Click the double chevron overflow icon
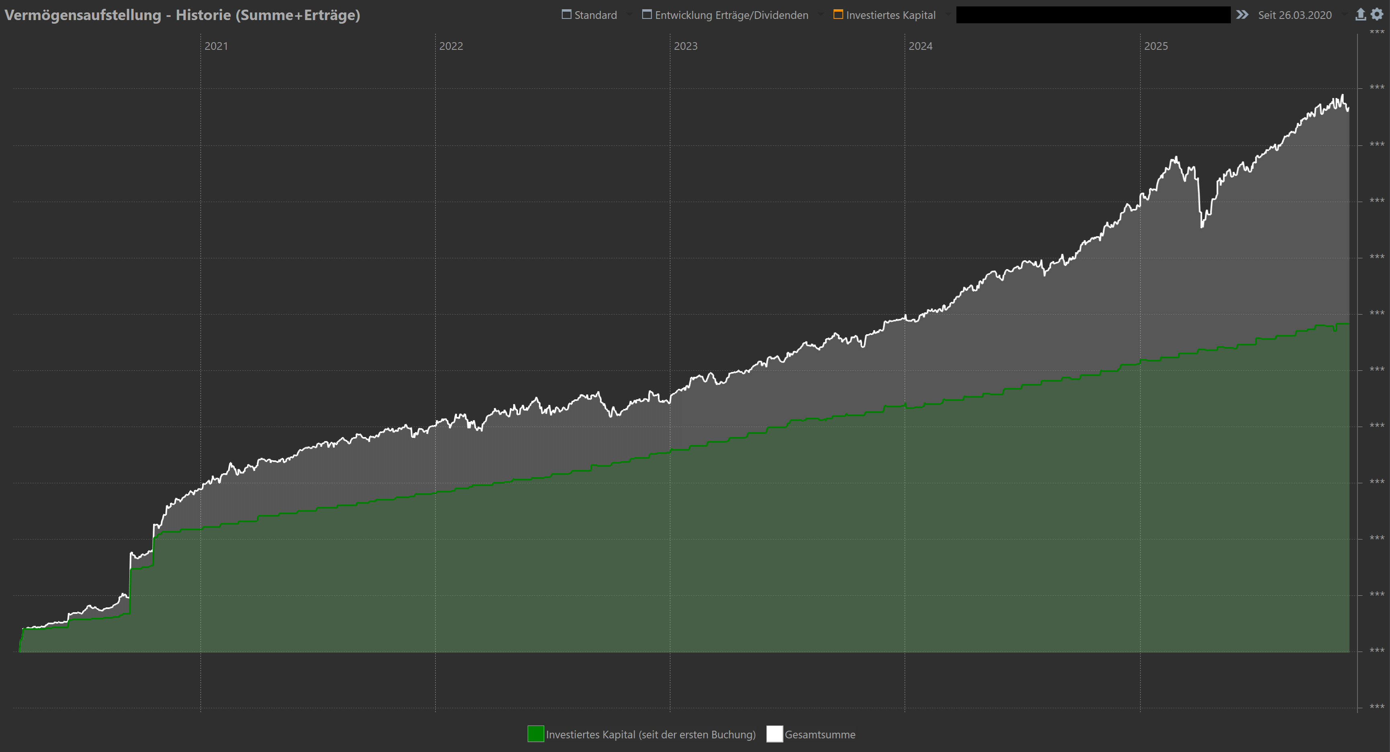1390x752 pixels. coord(1242,14)
